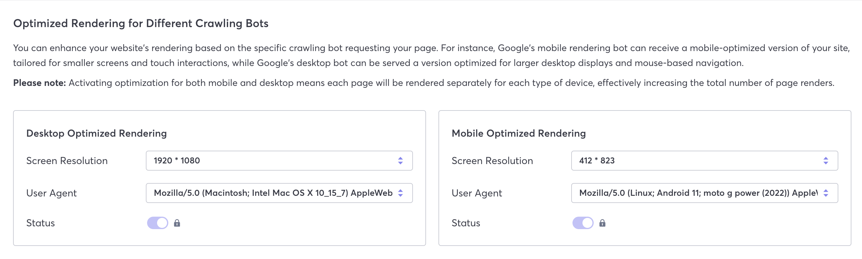Click the Desktop Optimized Rendering heading

tap(96, 133)
